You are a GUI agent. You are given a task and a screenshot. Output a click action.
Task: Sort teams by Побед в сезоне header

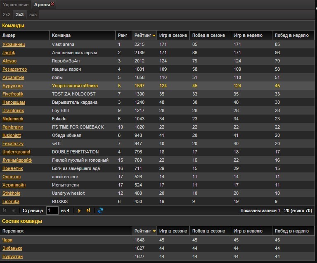210,35
